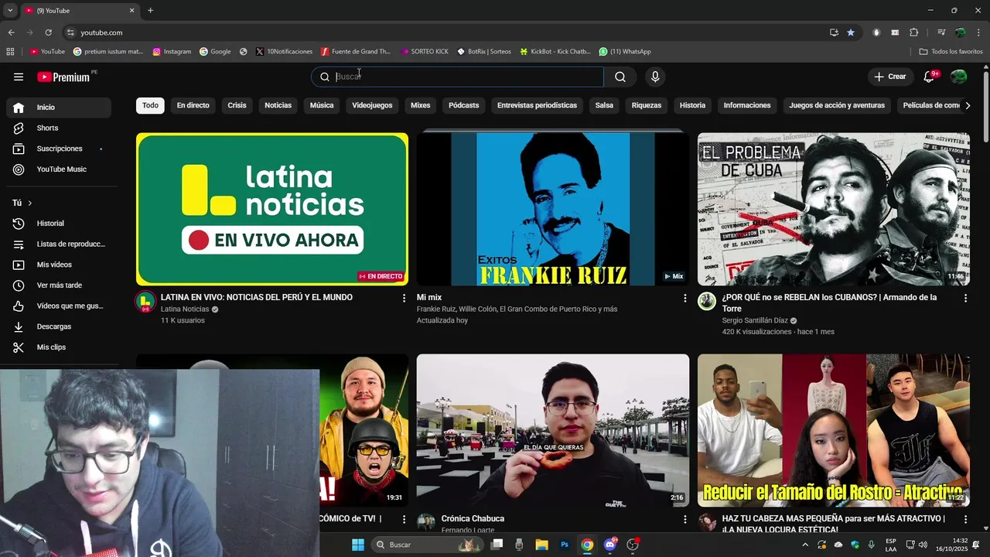
Task: Open Todos los favoritos folder
Action: coord(951,52)
